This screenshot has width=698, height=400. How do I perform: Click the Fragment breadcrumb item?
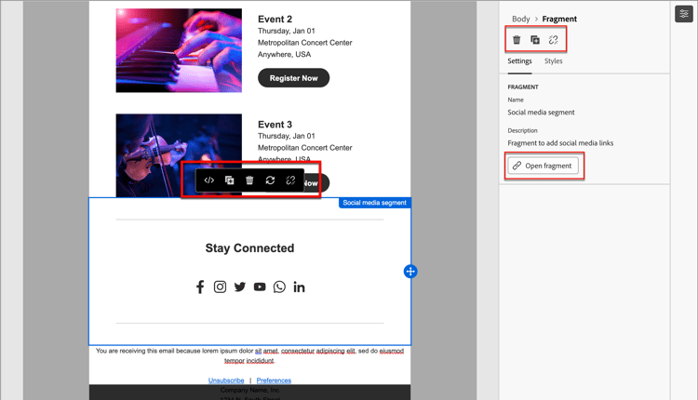[x=559, y=20]
